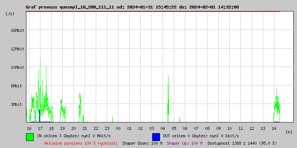The height and width of the screenshot is (148, 297).
Task: Click the purple 'Shaper Up: 100 M' label
Action: (x=185, y=143)
